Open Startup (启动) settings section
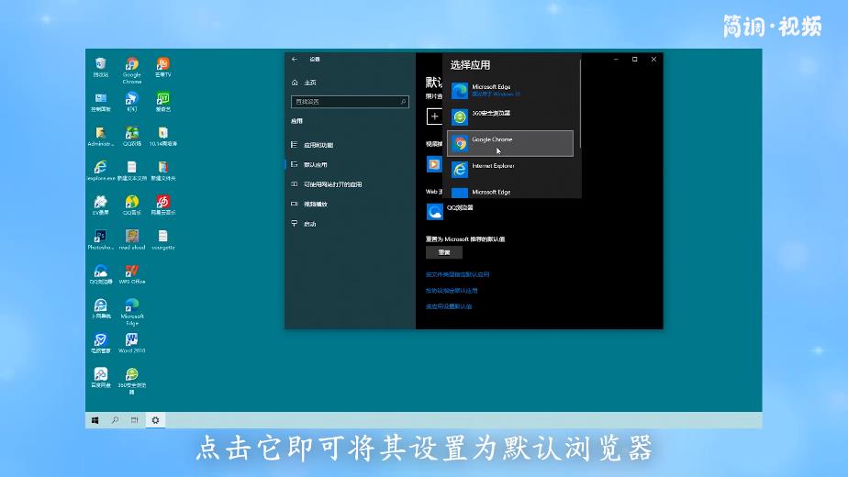This screenshot has width=848, height=477. point(309,224)
